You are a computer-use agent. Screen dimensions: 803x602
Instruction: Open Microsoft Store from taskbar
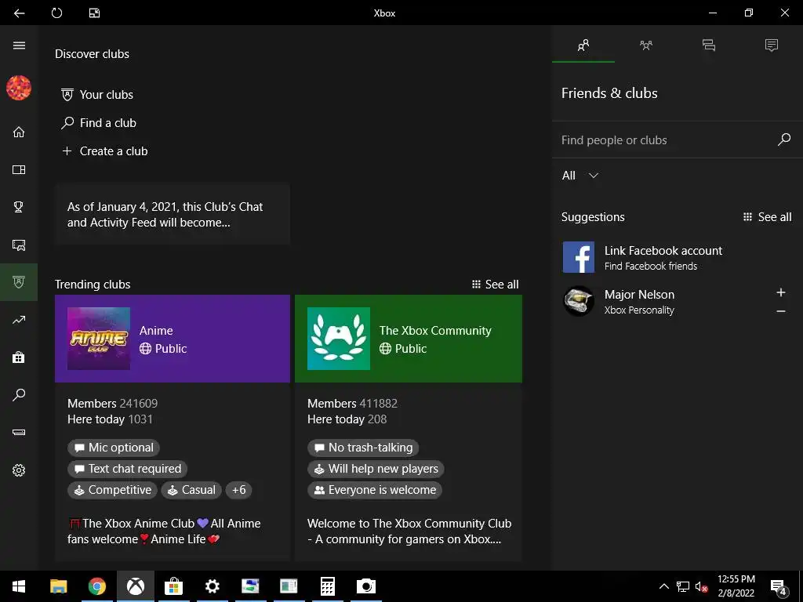173,586
